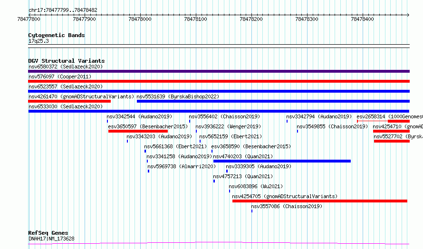Click ruler position 78478400
This screenshot has height=249, width=423.
362,19
